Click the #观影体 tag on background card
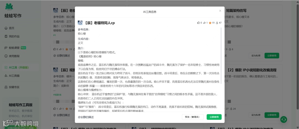 [x=57, y=95]
